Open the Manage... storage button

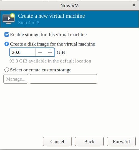(16, 79)
